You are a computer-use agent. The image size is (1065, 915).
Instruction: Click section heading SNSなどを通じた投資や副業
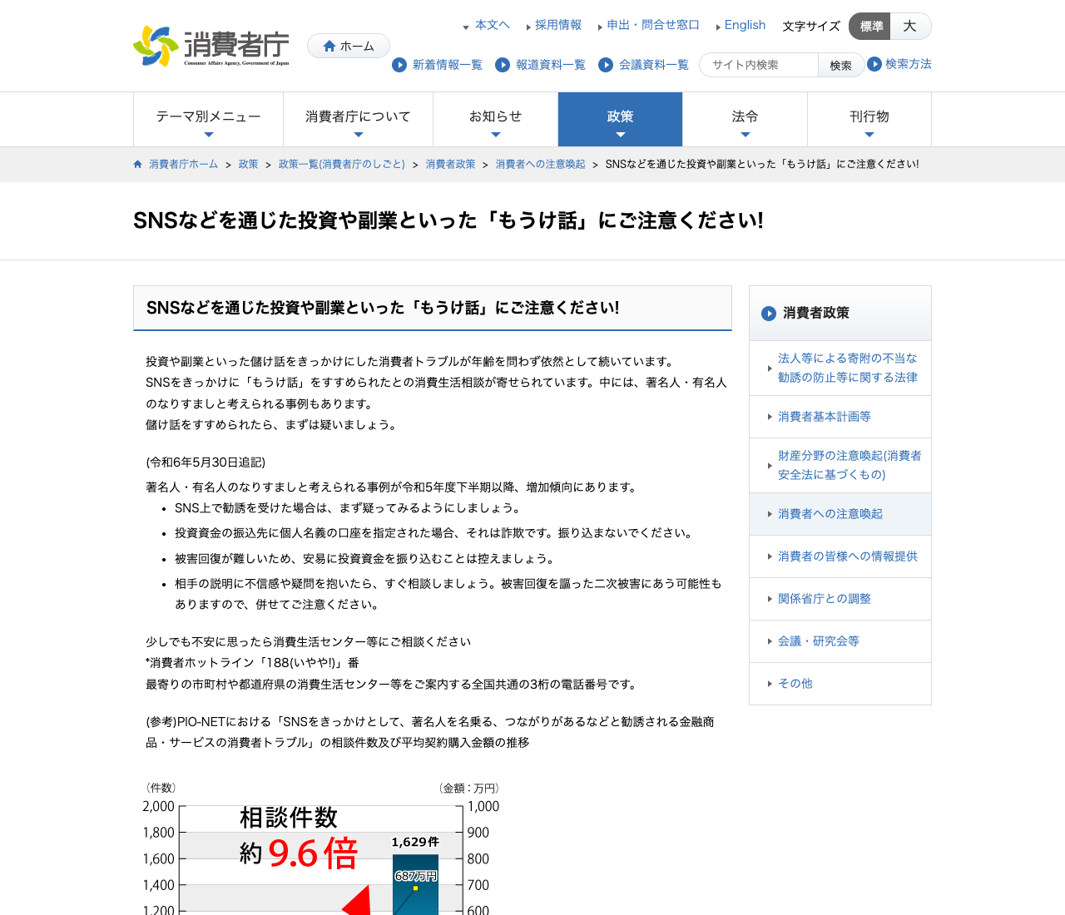(383, 308)
